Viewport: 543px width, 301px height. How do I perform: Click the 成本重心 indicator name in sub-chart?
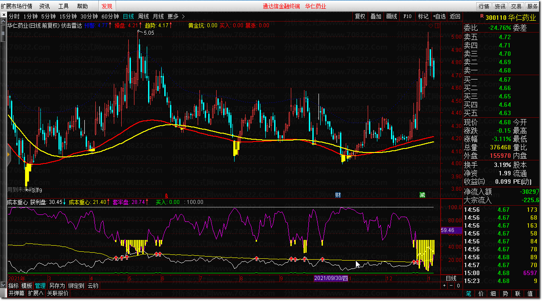(x=17, y=202)
